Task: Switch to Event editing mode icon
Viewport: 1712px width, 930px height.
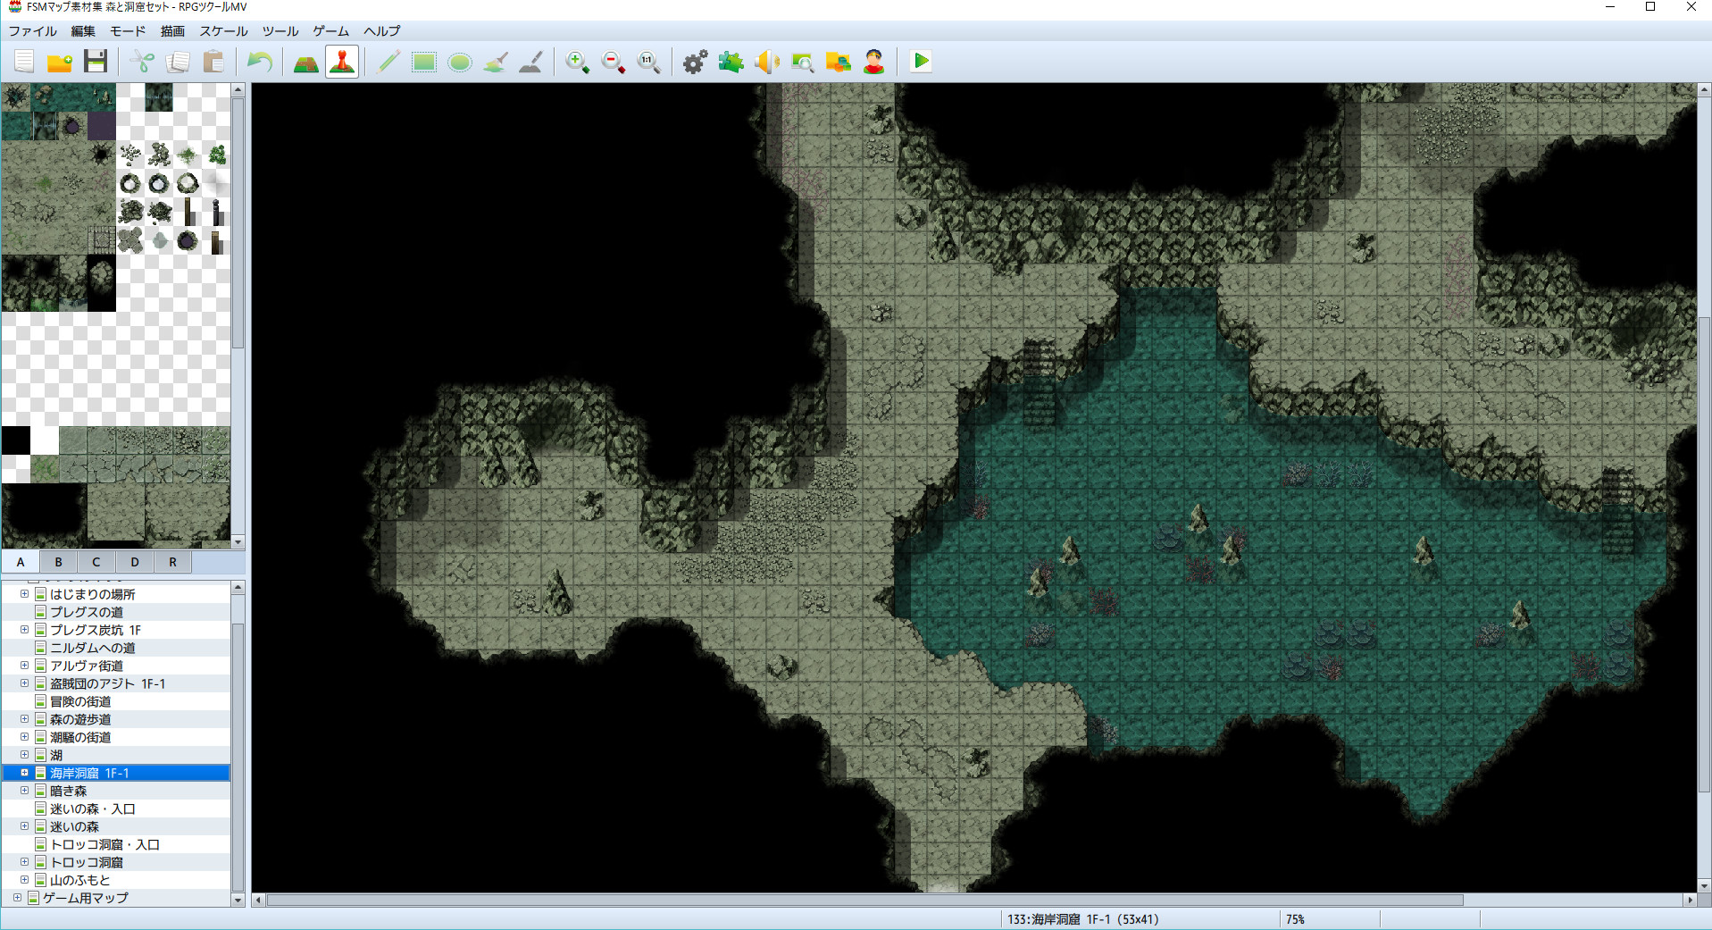Action: tap(342, 62)
